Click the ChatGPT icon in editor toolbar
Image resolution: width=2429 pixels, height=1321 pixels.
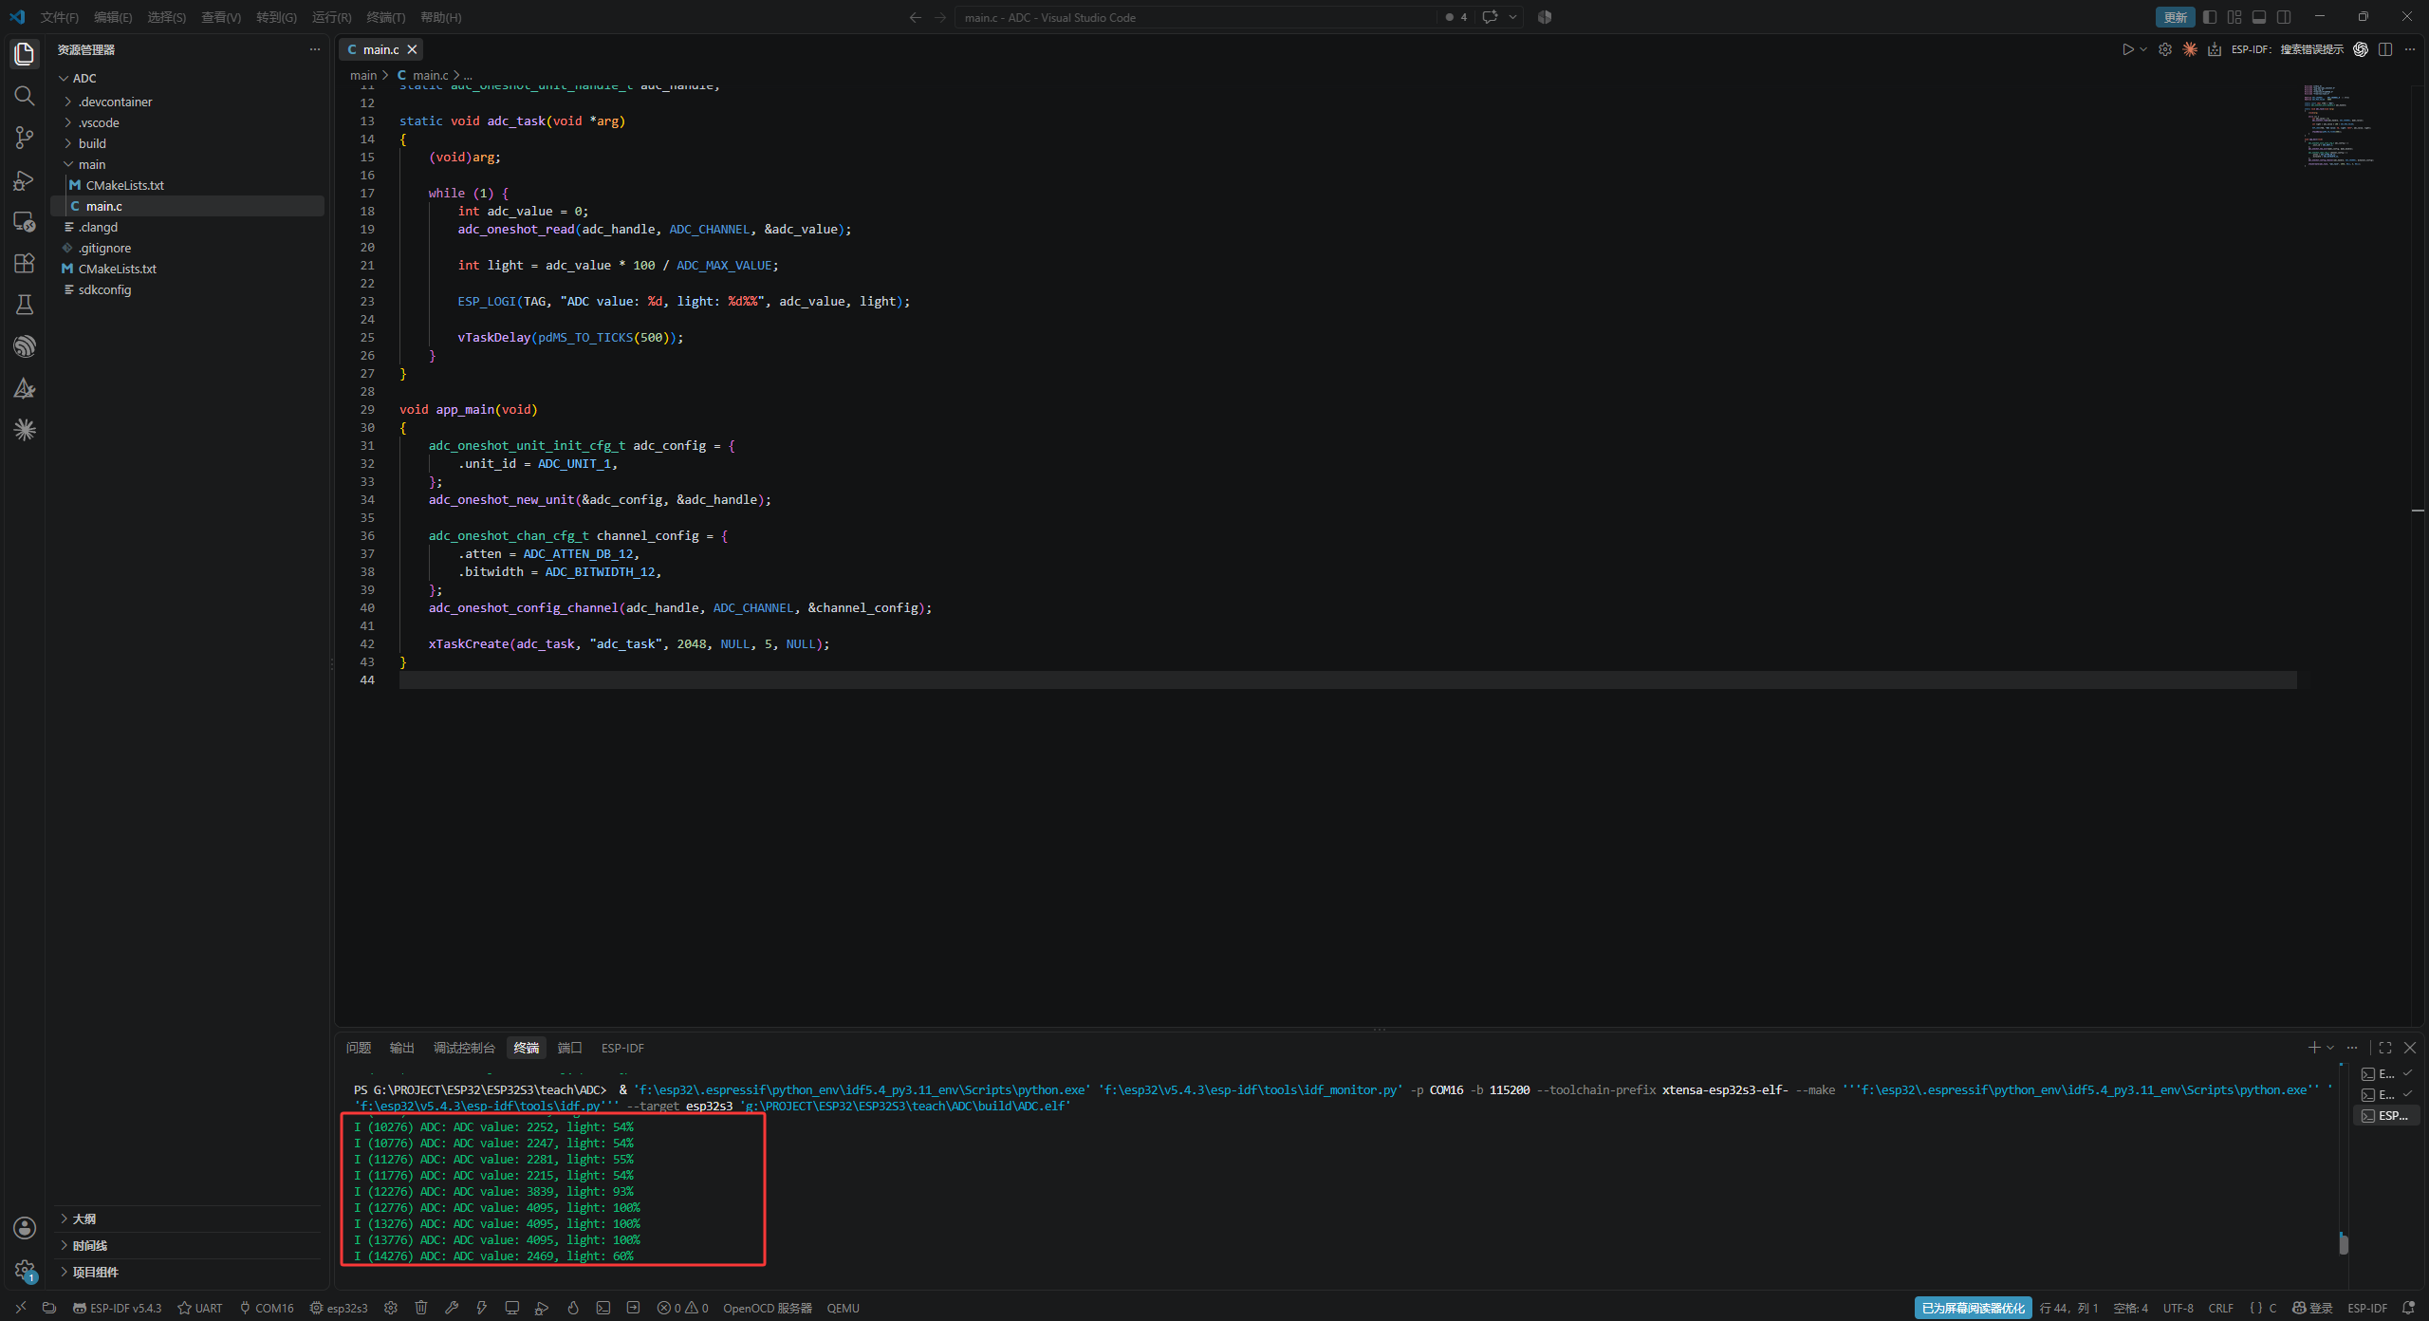(2361, 49)
